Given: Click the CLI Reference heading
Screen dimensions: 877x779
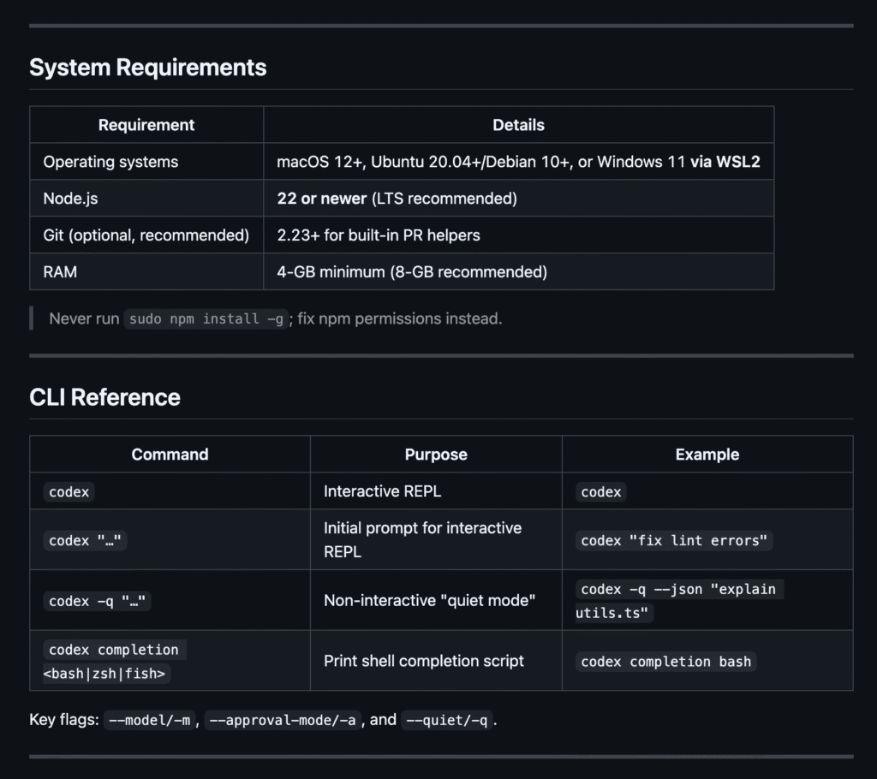Looking at the screenshot, I should [104, 397].
